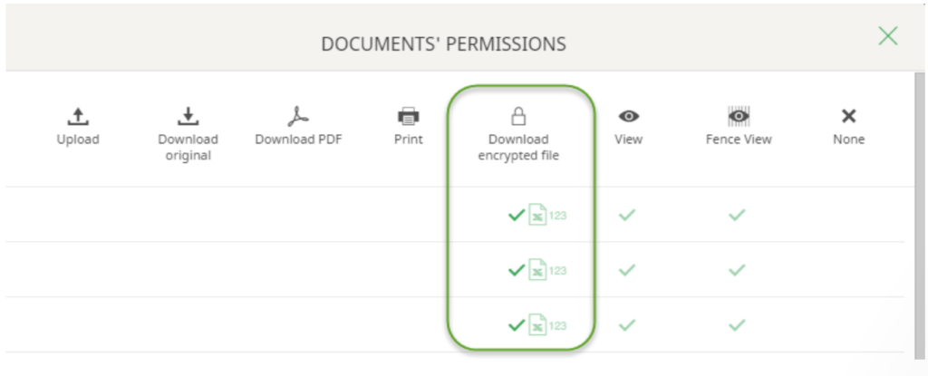
Task: Toggle second row View checkmark
Action: (627, 270)
